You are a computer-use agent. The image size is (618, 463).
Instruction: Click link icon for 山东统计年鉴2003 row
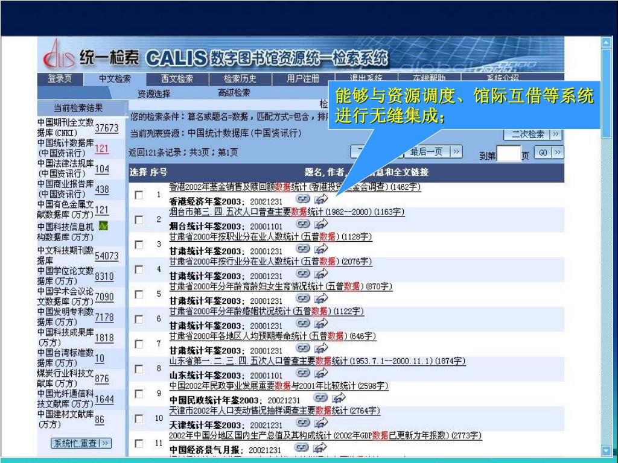(x=303, y=373)
